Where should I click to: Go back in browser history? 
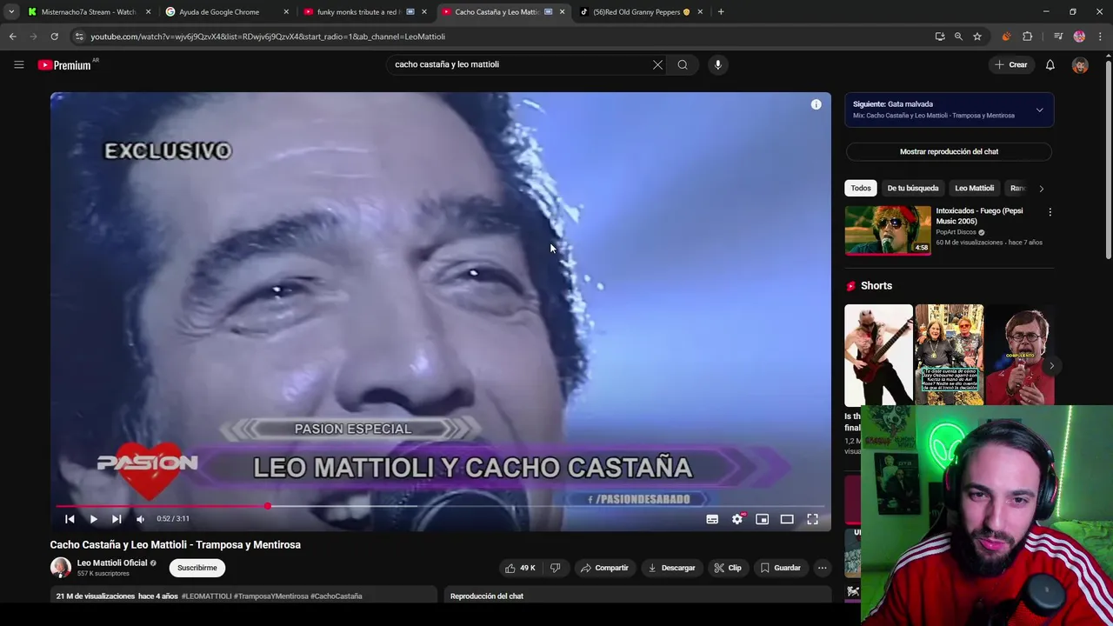[12, 37]
